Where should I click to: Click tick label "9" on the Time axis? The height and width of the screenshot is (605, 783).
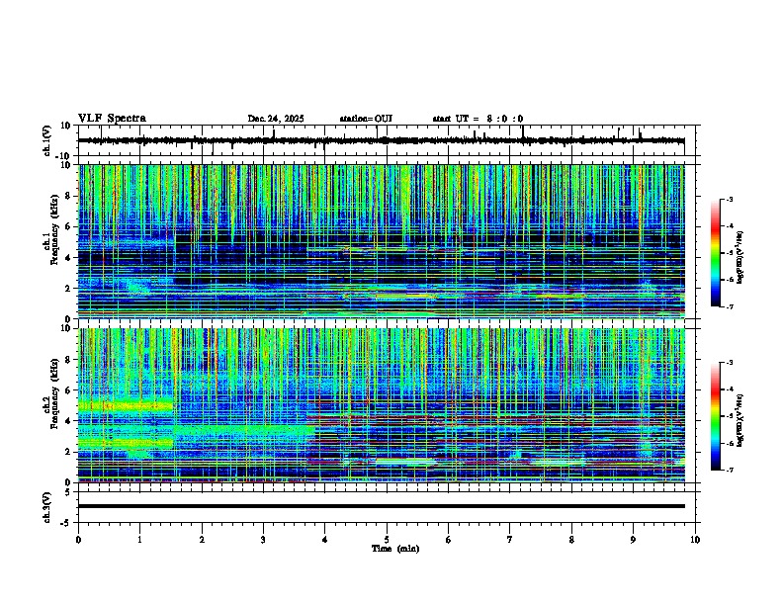point(633,540)
